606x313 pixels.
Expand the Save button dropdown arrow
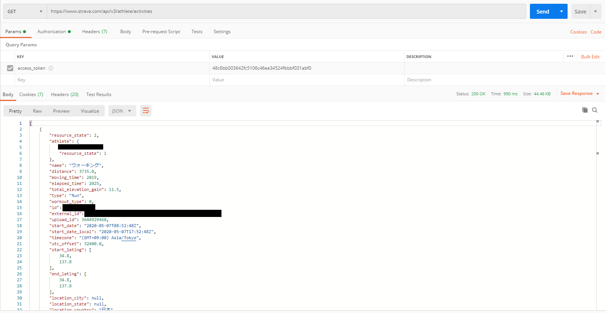pos(595,11)
